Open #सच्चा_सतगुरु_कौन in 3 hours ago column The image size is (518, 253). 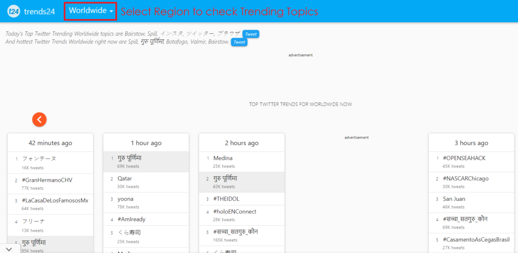point(465,219)
